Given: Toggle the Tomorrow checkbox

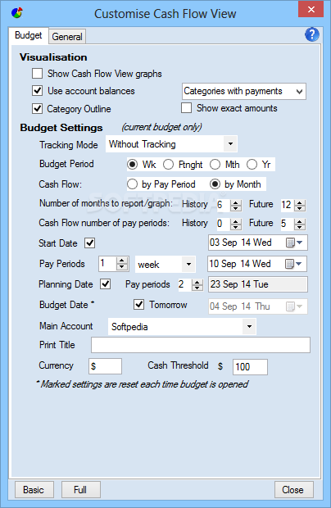Looking at the screenshot, I should 139,305.
